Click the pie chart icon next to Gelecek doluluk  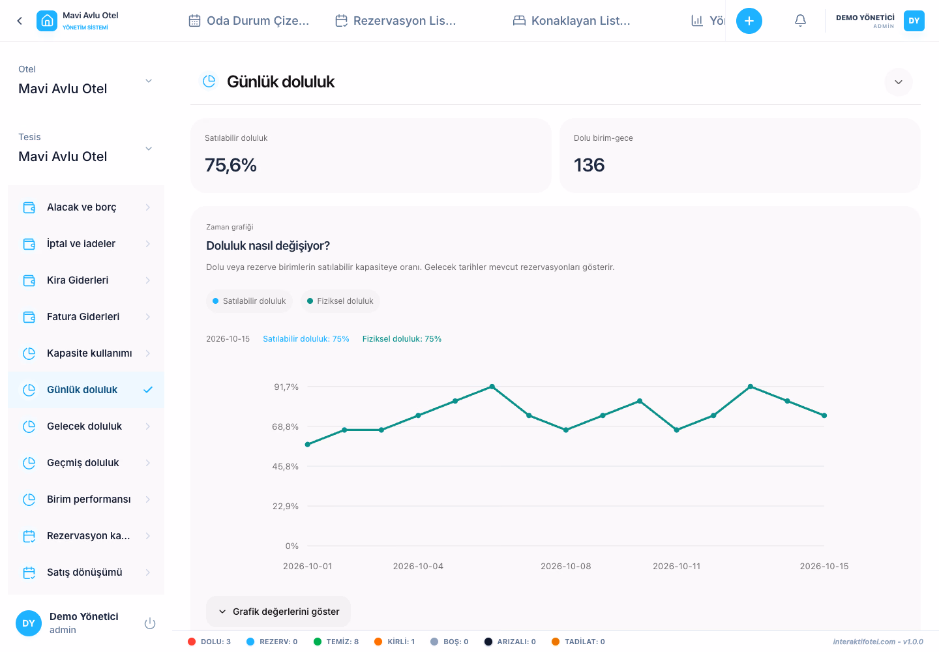pos(29,426)
